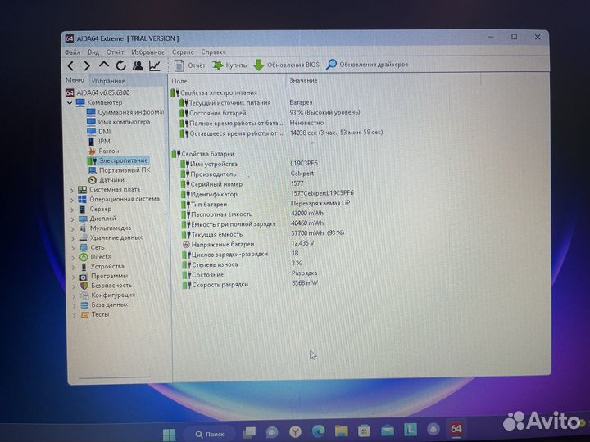Select AIDA64 v6.85.6300 root tree node
Screen dimensions: 590x442
[98, 92]
